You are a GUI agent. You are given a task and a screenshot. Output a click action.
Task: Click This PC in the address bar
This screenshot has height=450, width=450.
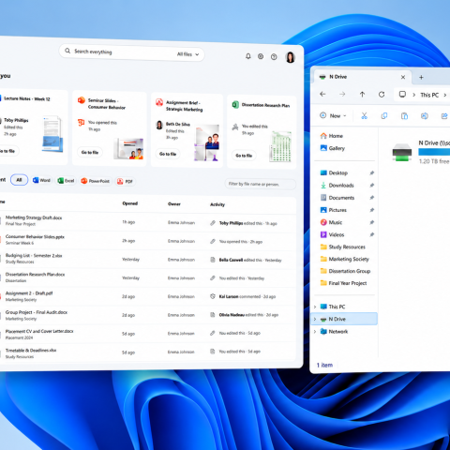point(429,95)
